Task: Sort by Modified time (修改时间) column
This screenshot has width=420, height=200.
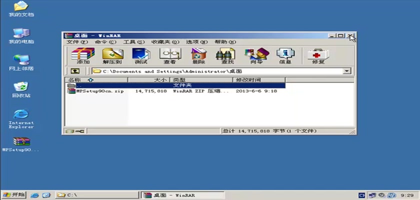Action: point(259,80)
